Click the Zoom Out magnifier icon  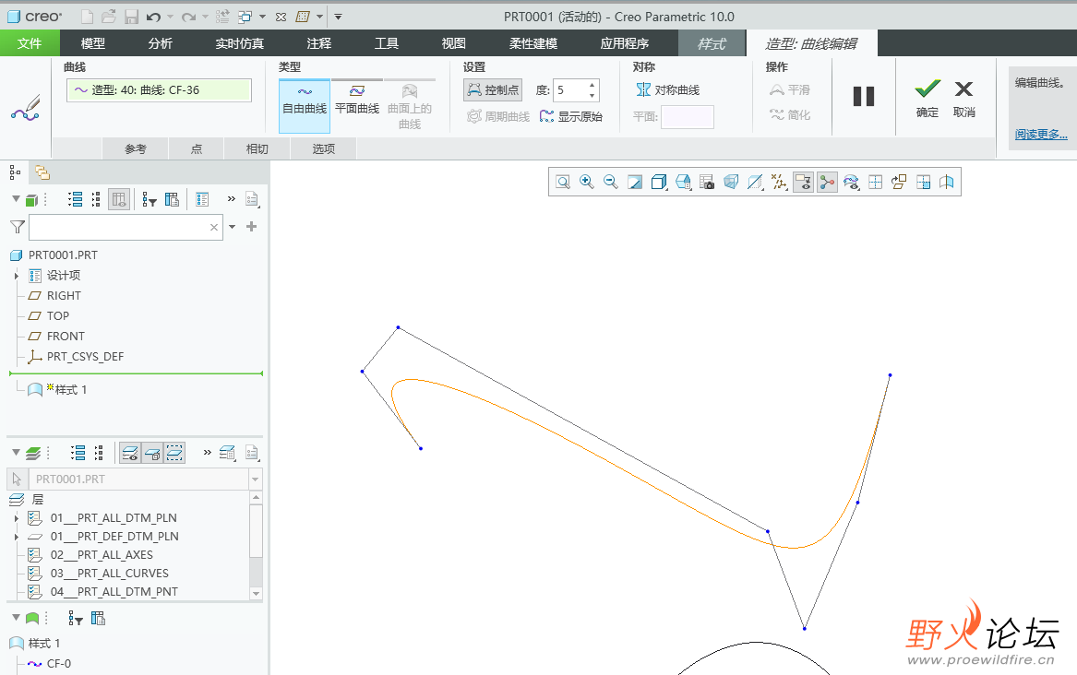611,182
